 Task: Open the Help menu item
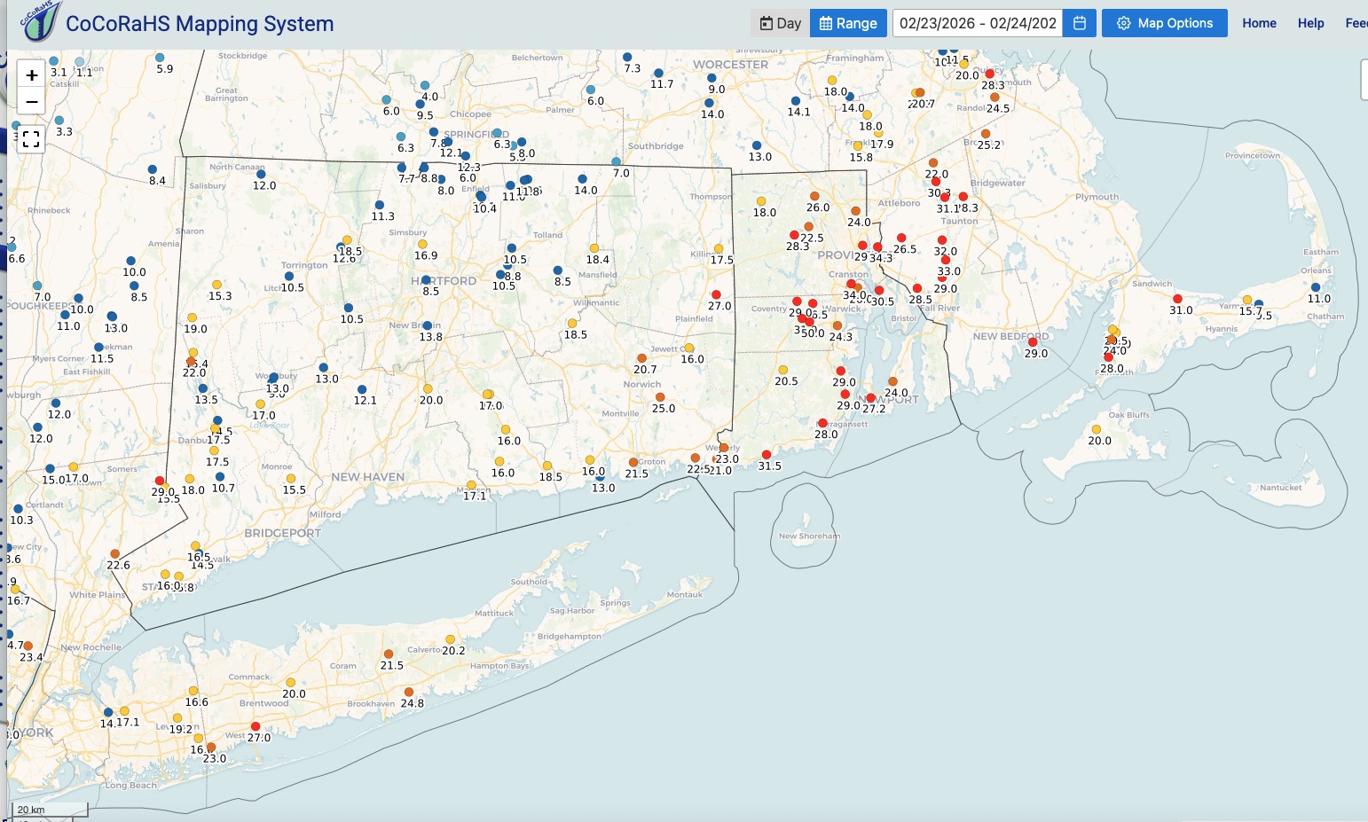click(1310, 23)
